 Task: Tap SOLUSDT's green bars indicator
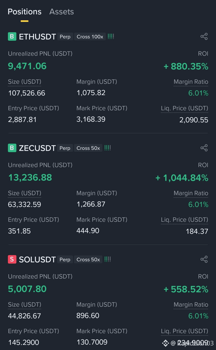pyautogui.click(x=107, y=259)
